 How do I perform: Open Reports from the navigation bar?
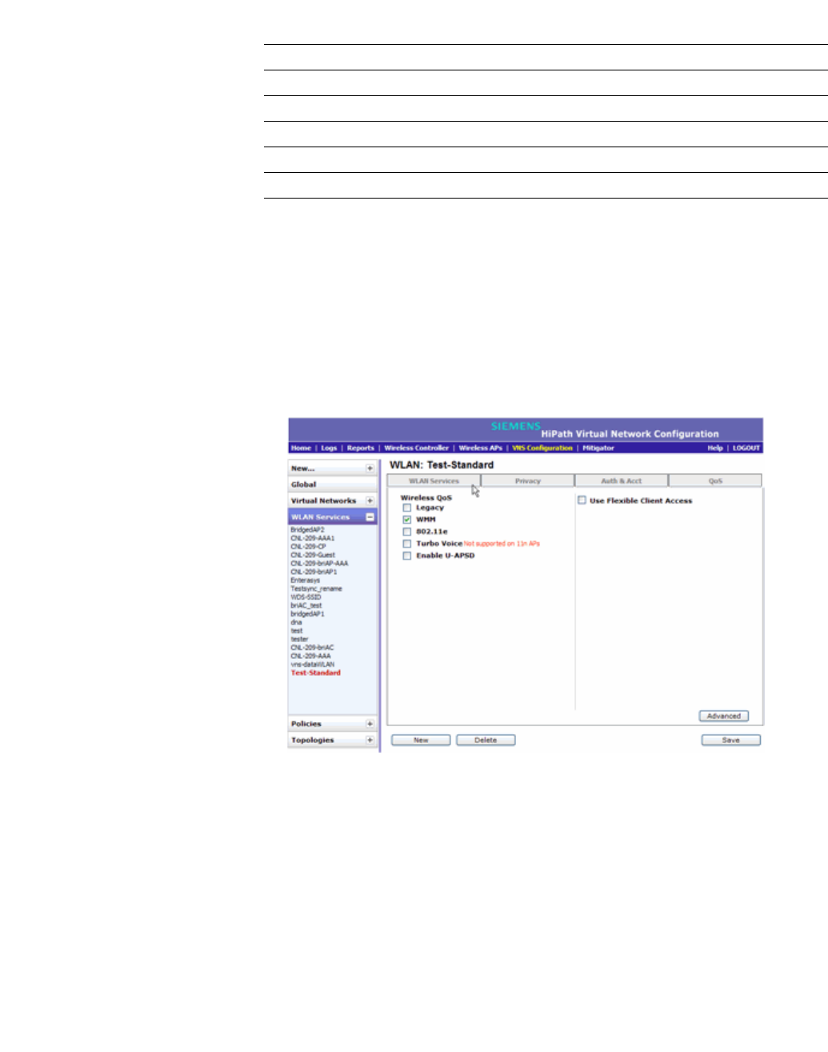(x=361, y=448)
